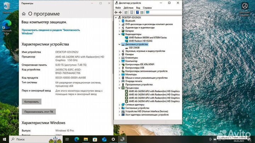The width and height of the screenshot is (255, 143).
Task: Select AMD Radeon 6600M and 6700M Series adapter
Action: [148, 38]
